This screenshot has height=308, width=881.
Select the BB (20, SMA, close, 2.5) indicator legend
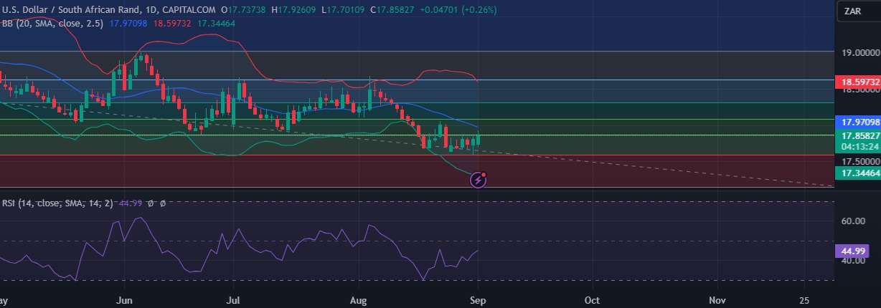coord(52,23)
